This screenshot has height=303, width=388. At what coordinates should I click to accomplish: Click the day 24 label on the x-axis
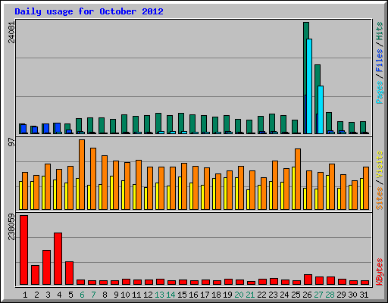tap(284, 295)
